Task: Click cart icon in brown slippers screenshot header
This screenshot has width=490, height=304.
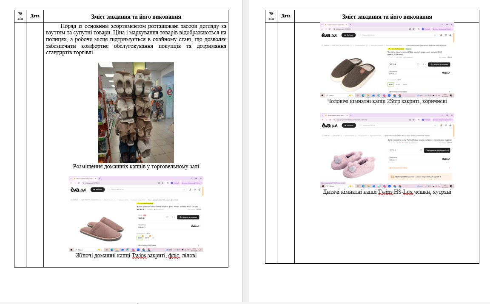Action: (x=450, y=35)
